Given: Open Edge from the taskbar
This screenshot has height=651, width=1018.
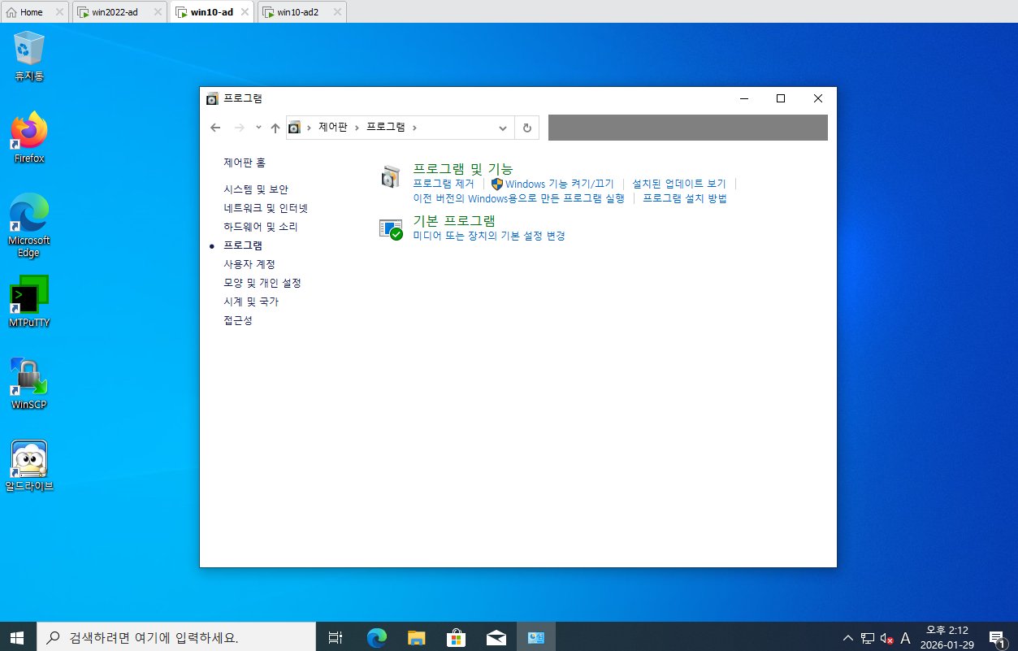Looking at the screenshot, I should [x=377, y=637].
